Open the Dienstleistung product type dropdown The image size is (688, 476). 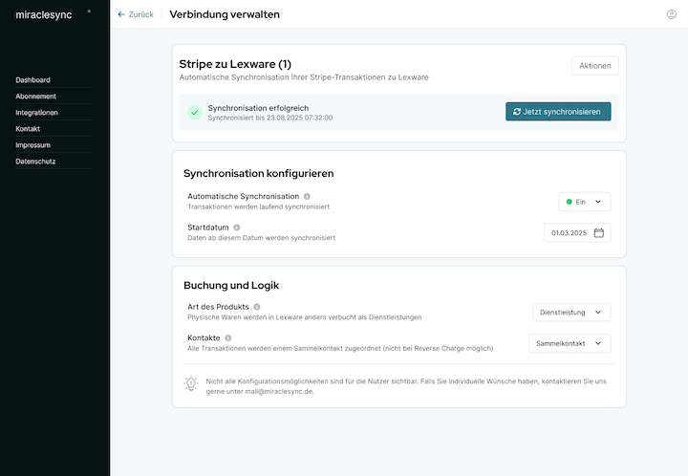click(570, 312)
